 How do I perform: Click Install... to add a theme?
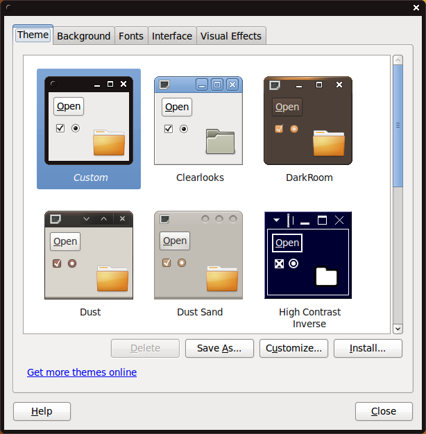pyautogui.click(x=368, y=348)
